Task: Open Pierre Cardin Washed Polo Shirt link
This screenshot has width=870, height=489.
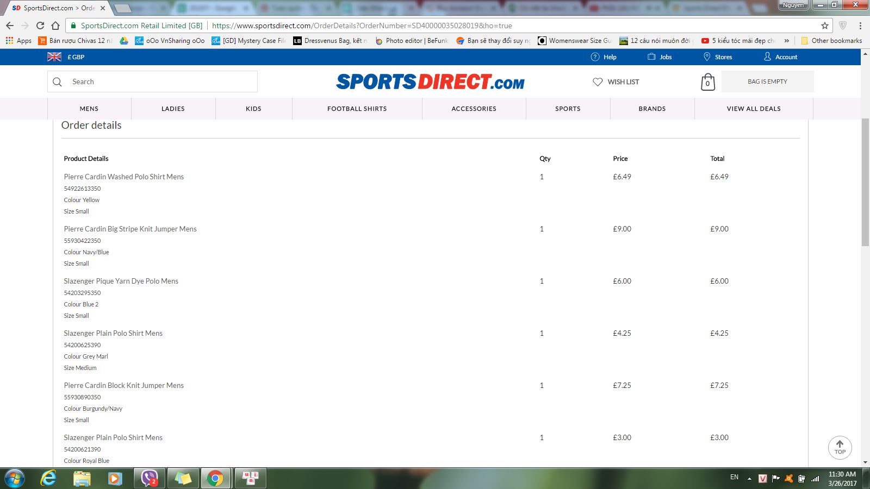Action: (x=124, y=177)
